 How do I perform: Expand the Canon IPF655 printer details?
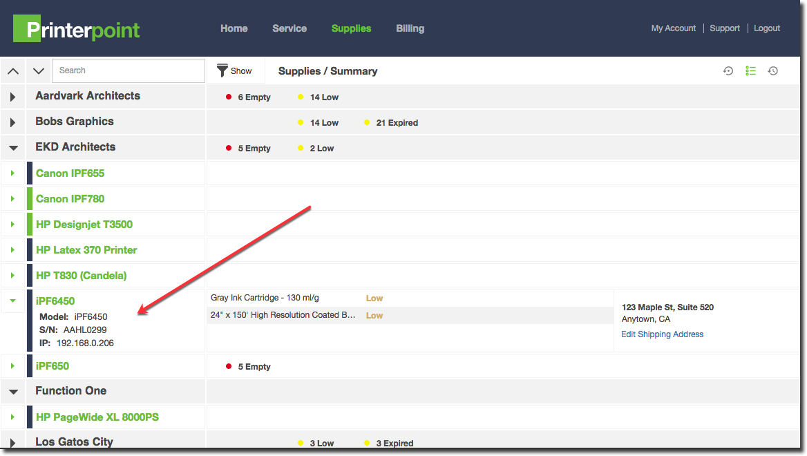14,173
